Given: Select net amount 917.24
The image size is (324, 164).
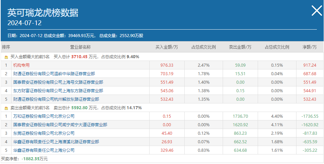Looking at the screenshot, I should (x=310, y=65).
